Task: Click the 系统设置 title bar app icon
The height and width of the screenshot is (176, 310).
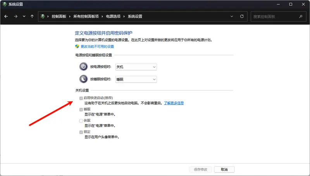Action: 5,4
